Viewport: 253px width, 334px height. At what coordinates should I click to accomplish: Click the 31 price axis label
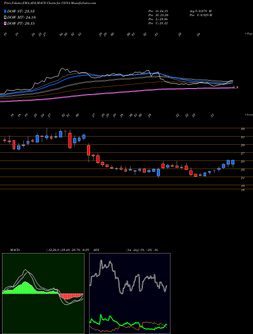tap(242, 137)
